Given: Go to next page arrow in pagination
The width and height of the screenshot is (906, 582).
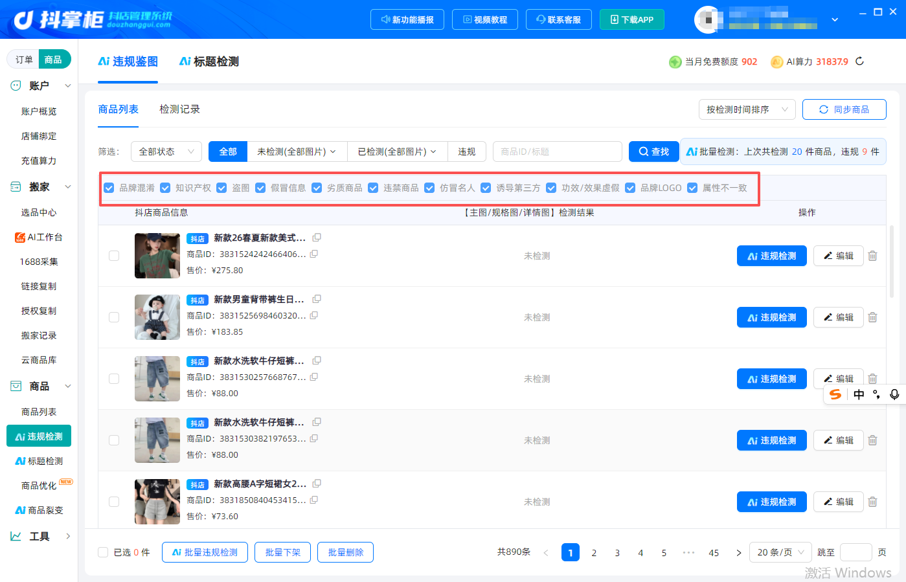Looking at the screenshot, I should pyautogui.click(x=739, y=553).
